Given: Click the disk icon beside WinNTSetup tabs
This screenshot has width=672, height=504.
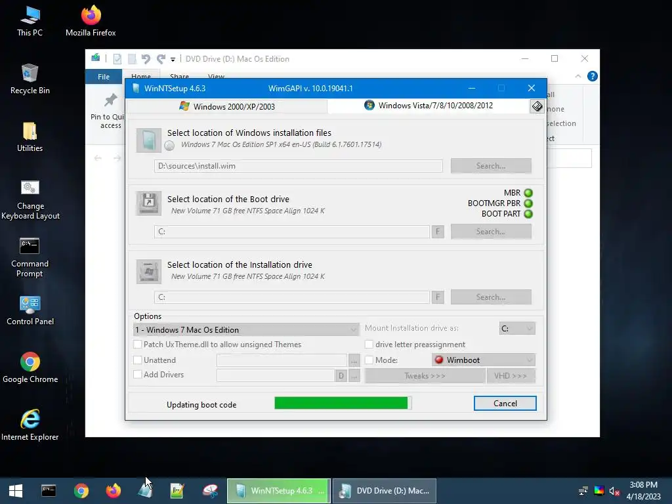Looking at the screenshot, I should (537, 106).
